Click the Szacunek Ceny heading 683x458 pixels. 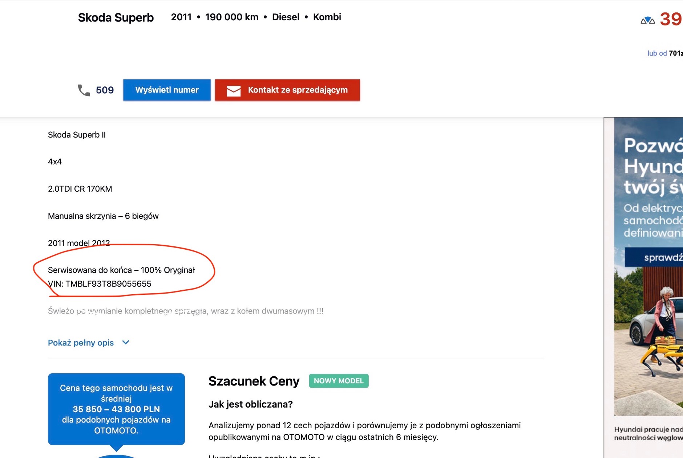pyautogui.click(x=254, y=381)
